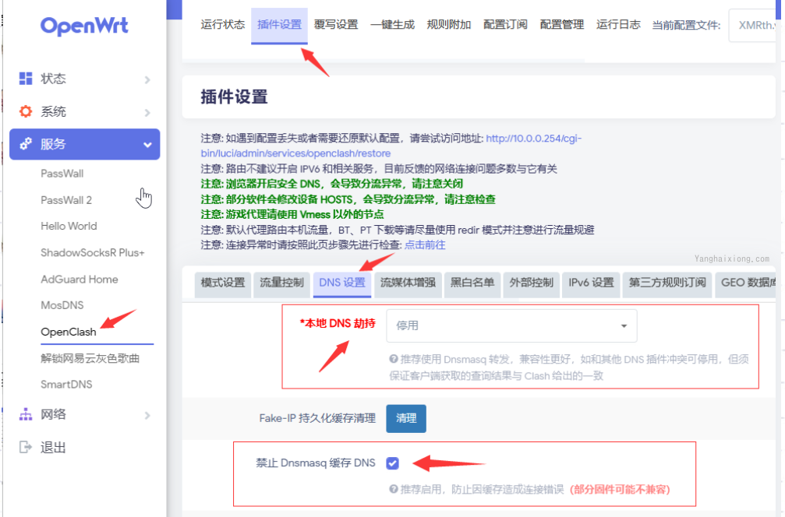Click the 退出 logout icon in sidebar
The height and width of the screenshot is (517, 785).
(26, 447)
